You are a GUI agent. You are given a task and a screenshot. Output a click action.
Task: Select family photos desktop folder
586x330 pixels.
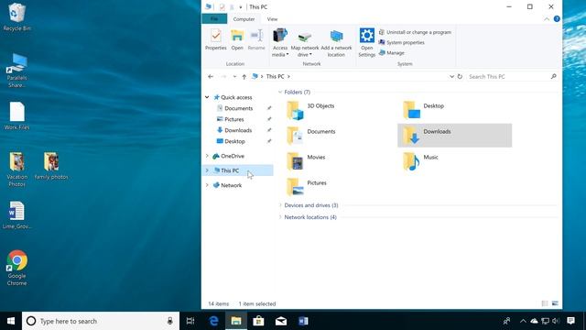click(x=51, y=166)
